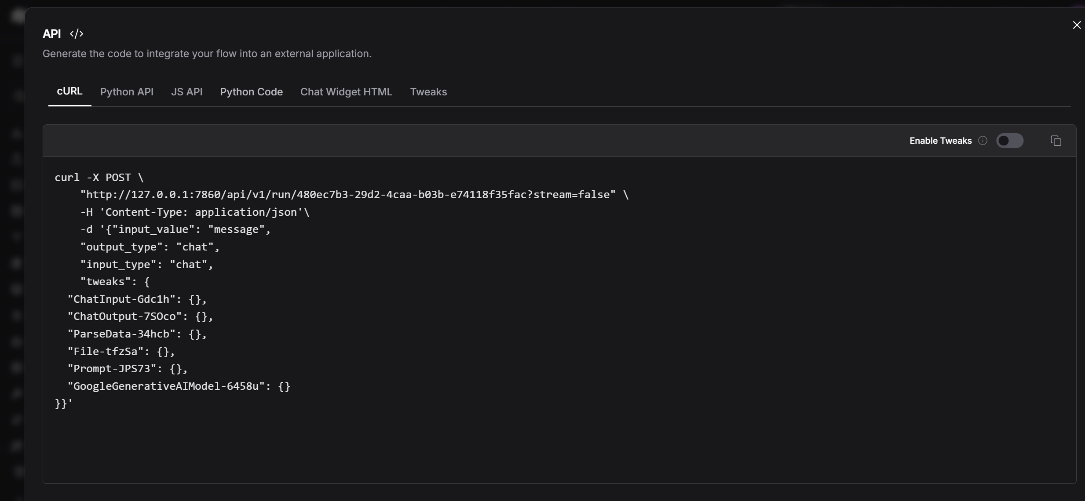Screen dimensions: 1085x501
Task: Turn on the Enable Tweaks switch
Action: (1009, 141)
